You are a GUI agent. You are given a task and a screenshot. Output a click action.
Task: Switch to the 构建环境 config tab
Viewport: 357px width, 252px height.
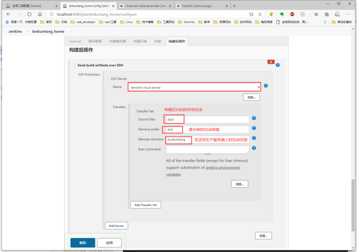[140, 41]
